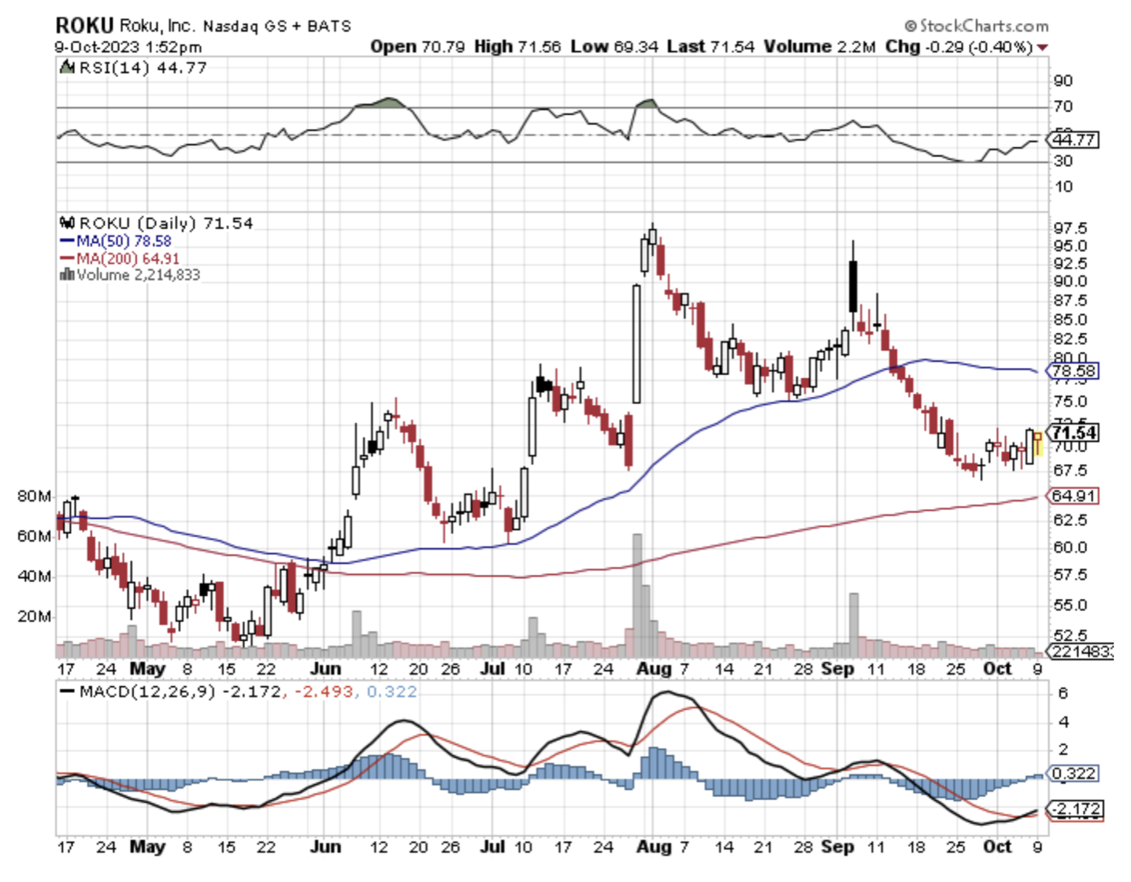Open the StockCharts.com watermark link
Viewport: 1131px width, 882px height.
pos(977,26)
